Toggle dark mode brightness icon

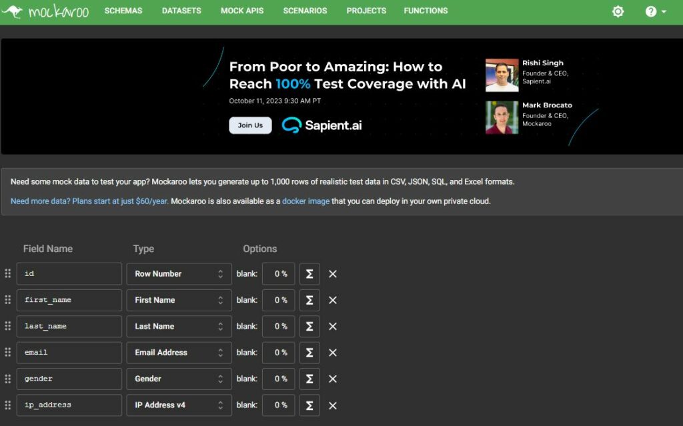tap(618, 11)
